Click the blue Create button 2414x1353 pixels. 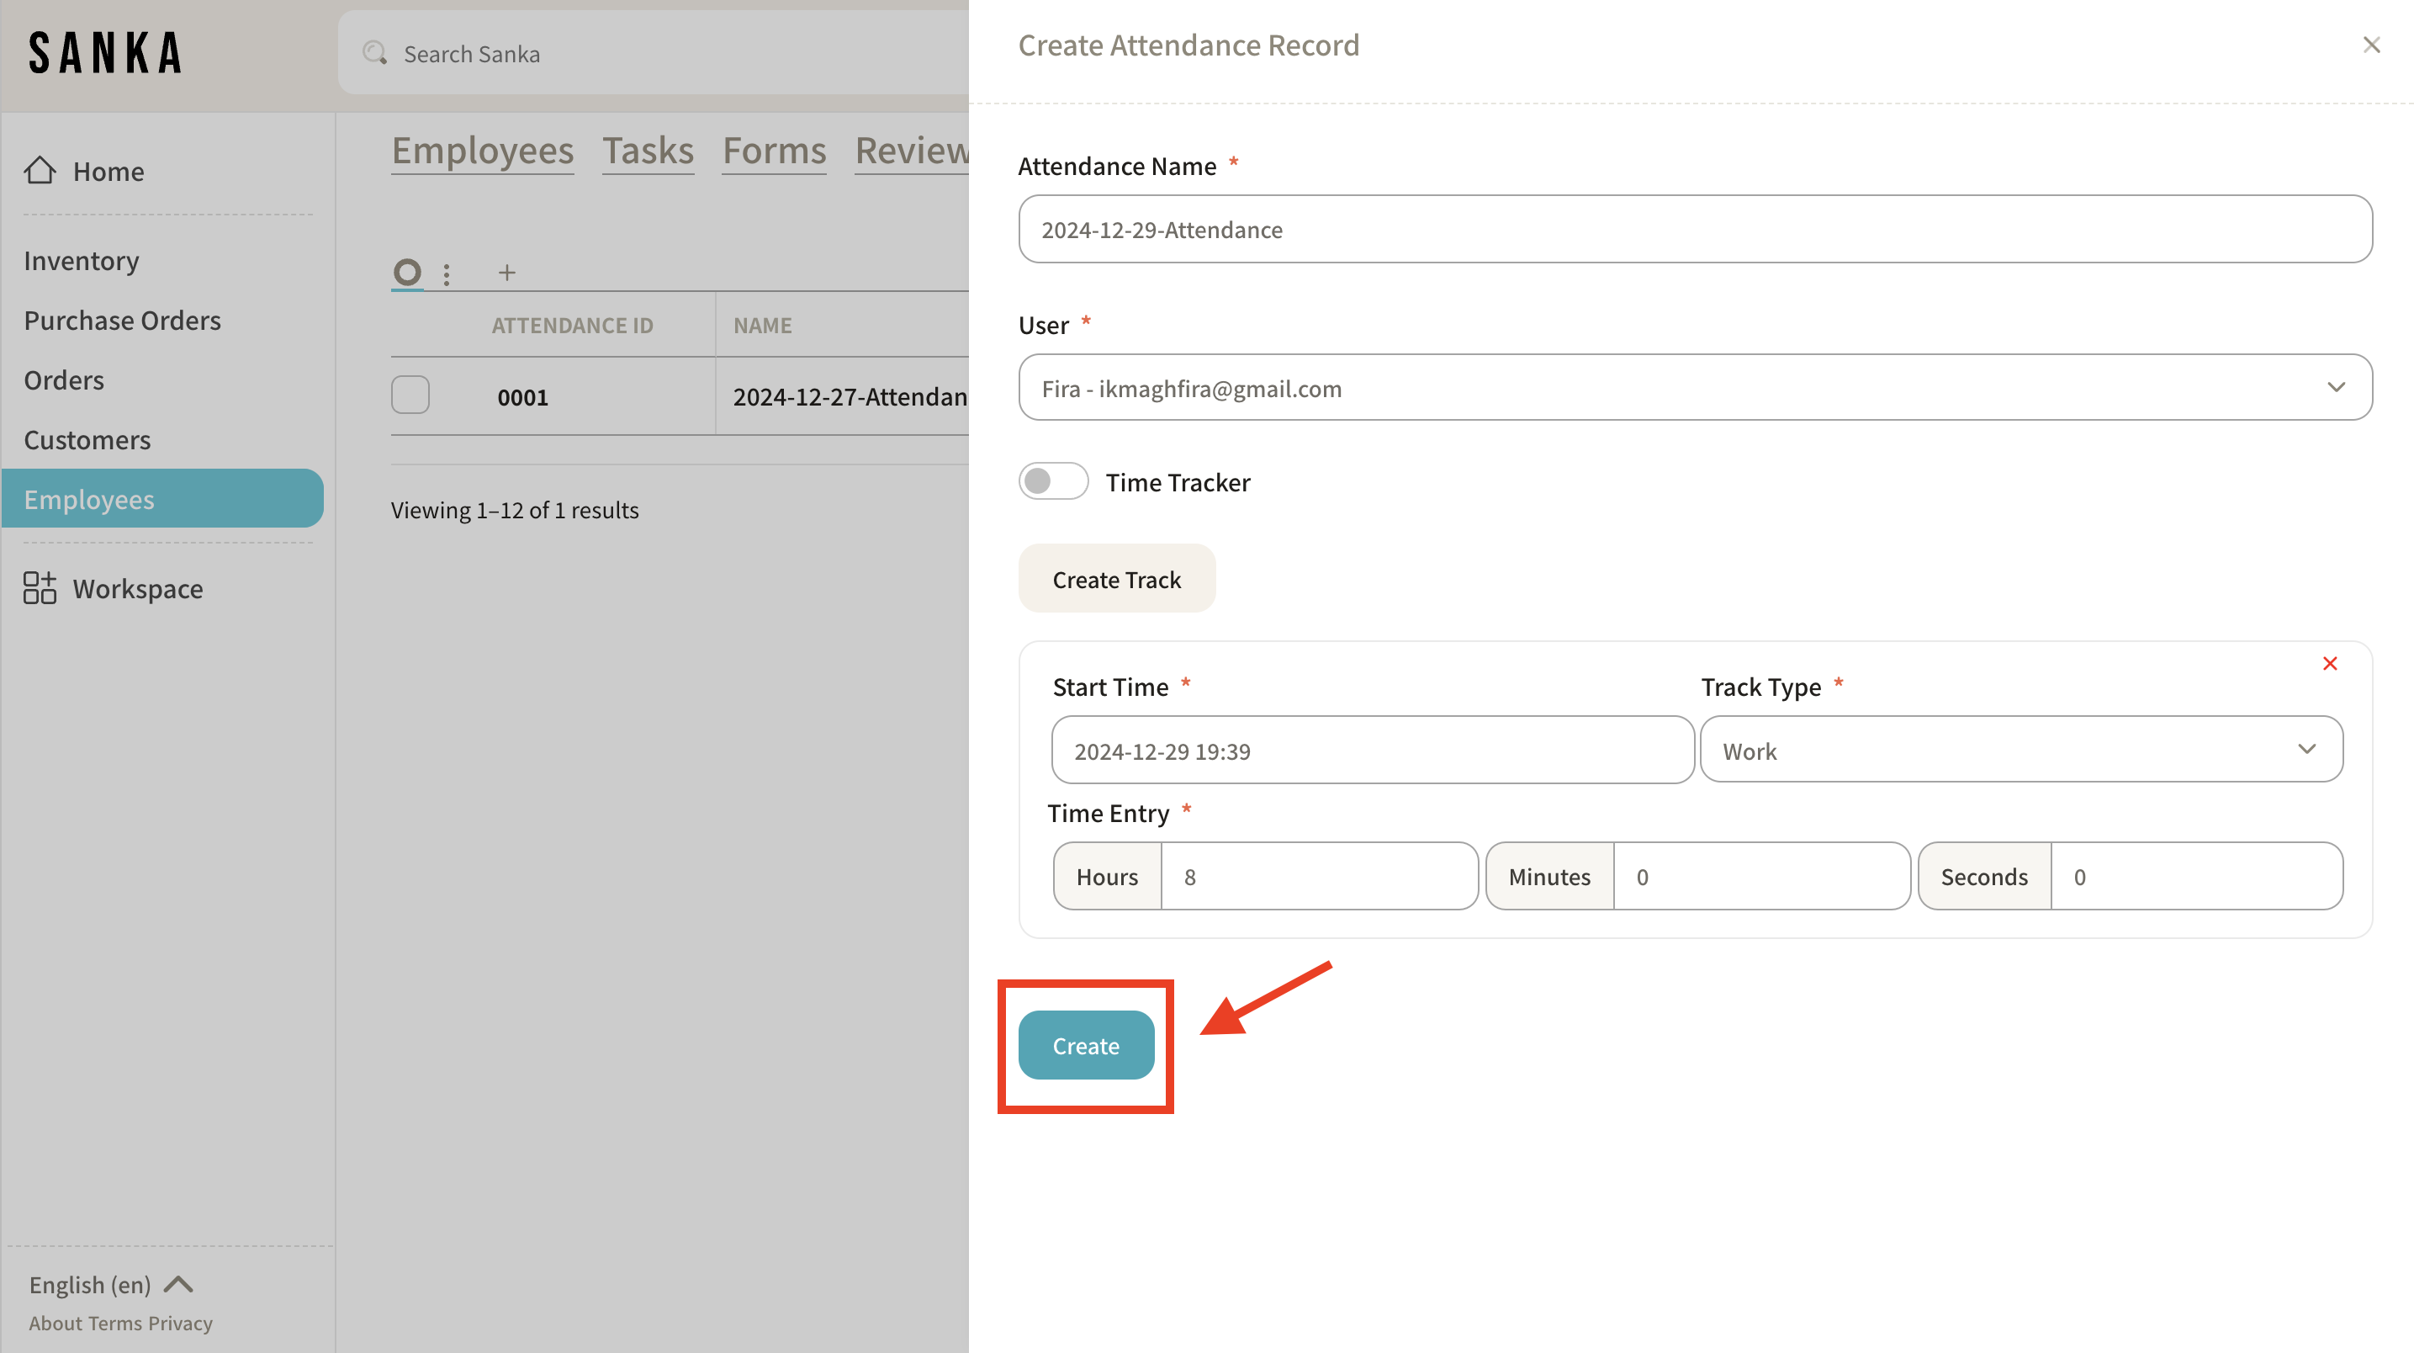1085,1044
